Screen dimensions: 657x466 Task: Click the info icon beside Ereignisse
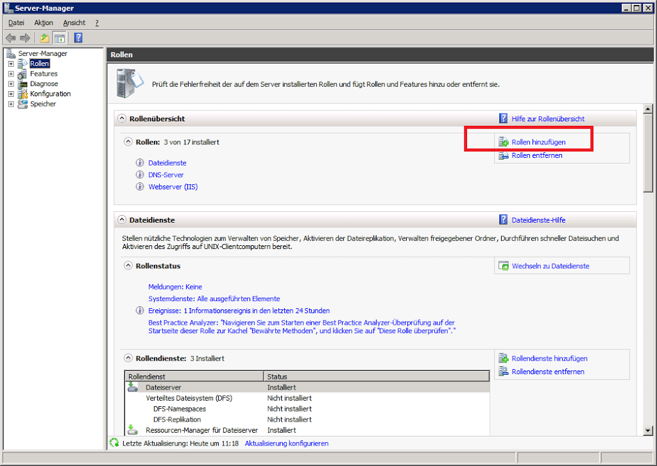[x=139, y=311]
